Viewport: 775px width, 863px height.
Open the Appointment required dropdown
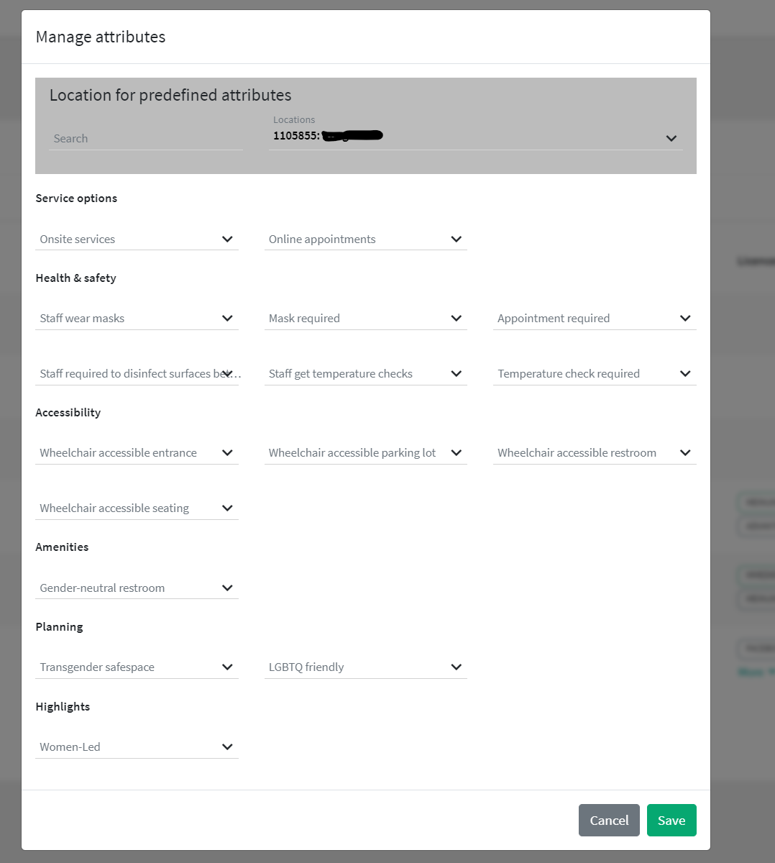(594, 319)
